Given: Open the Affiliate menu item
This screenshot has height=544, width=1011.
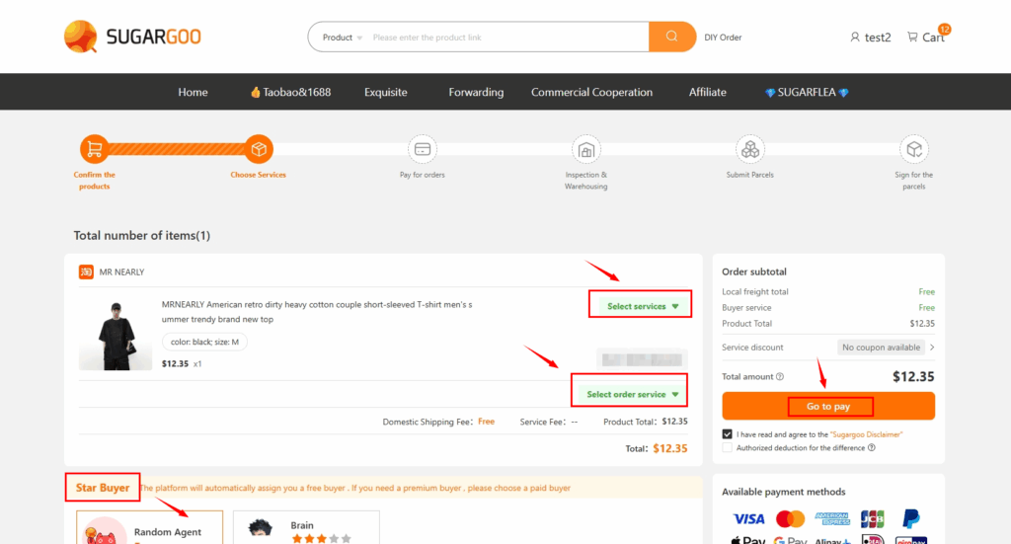Looking at the screenshot, I should click(707, 92).
